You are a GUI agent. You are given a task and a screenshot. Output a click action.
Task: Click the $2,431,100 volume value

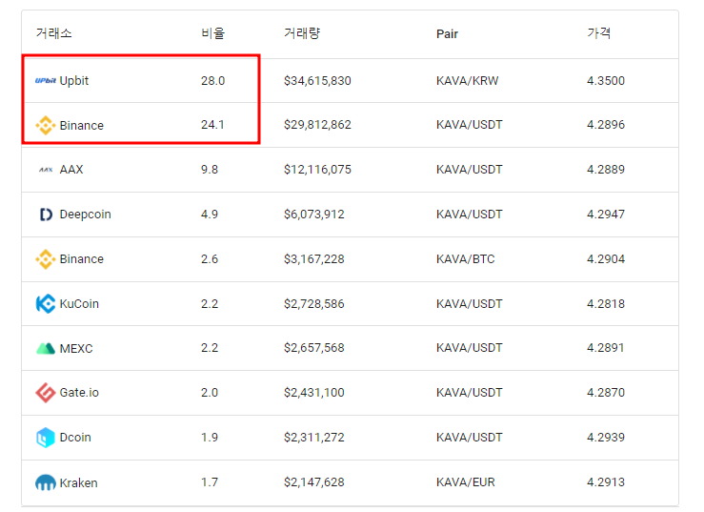(314, 393)
